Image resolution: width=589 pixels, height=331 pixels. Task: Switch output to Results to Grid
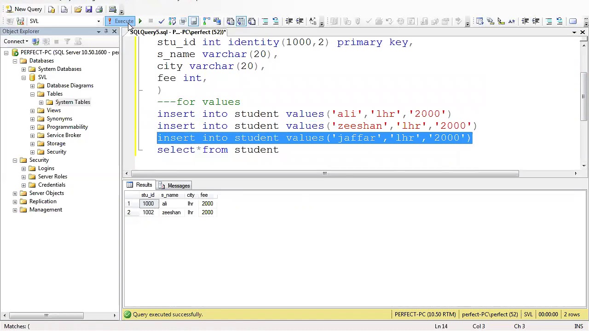point(241,21)
